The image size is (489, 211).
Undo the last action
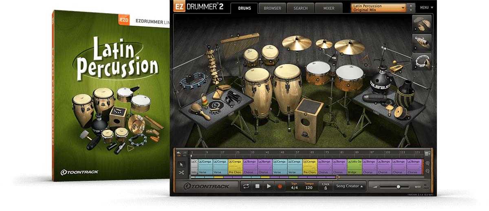[178, 154]
